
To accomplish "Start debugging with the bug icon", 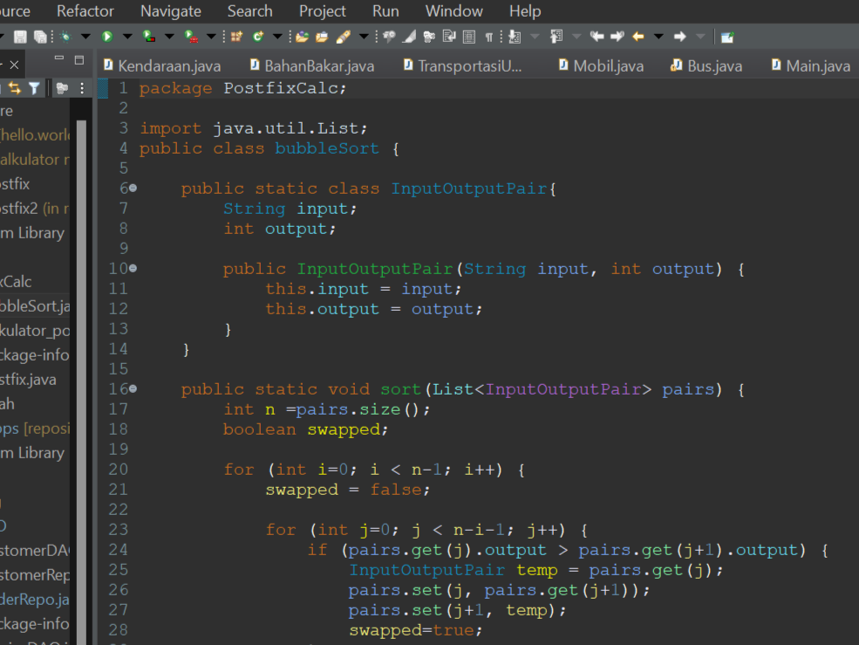I will [x=64, y=37].
